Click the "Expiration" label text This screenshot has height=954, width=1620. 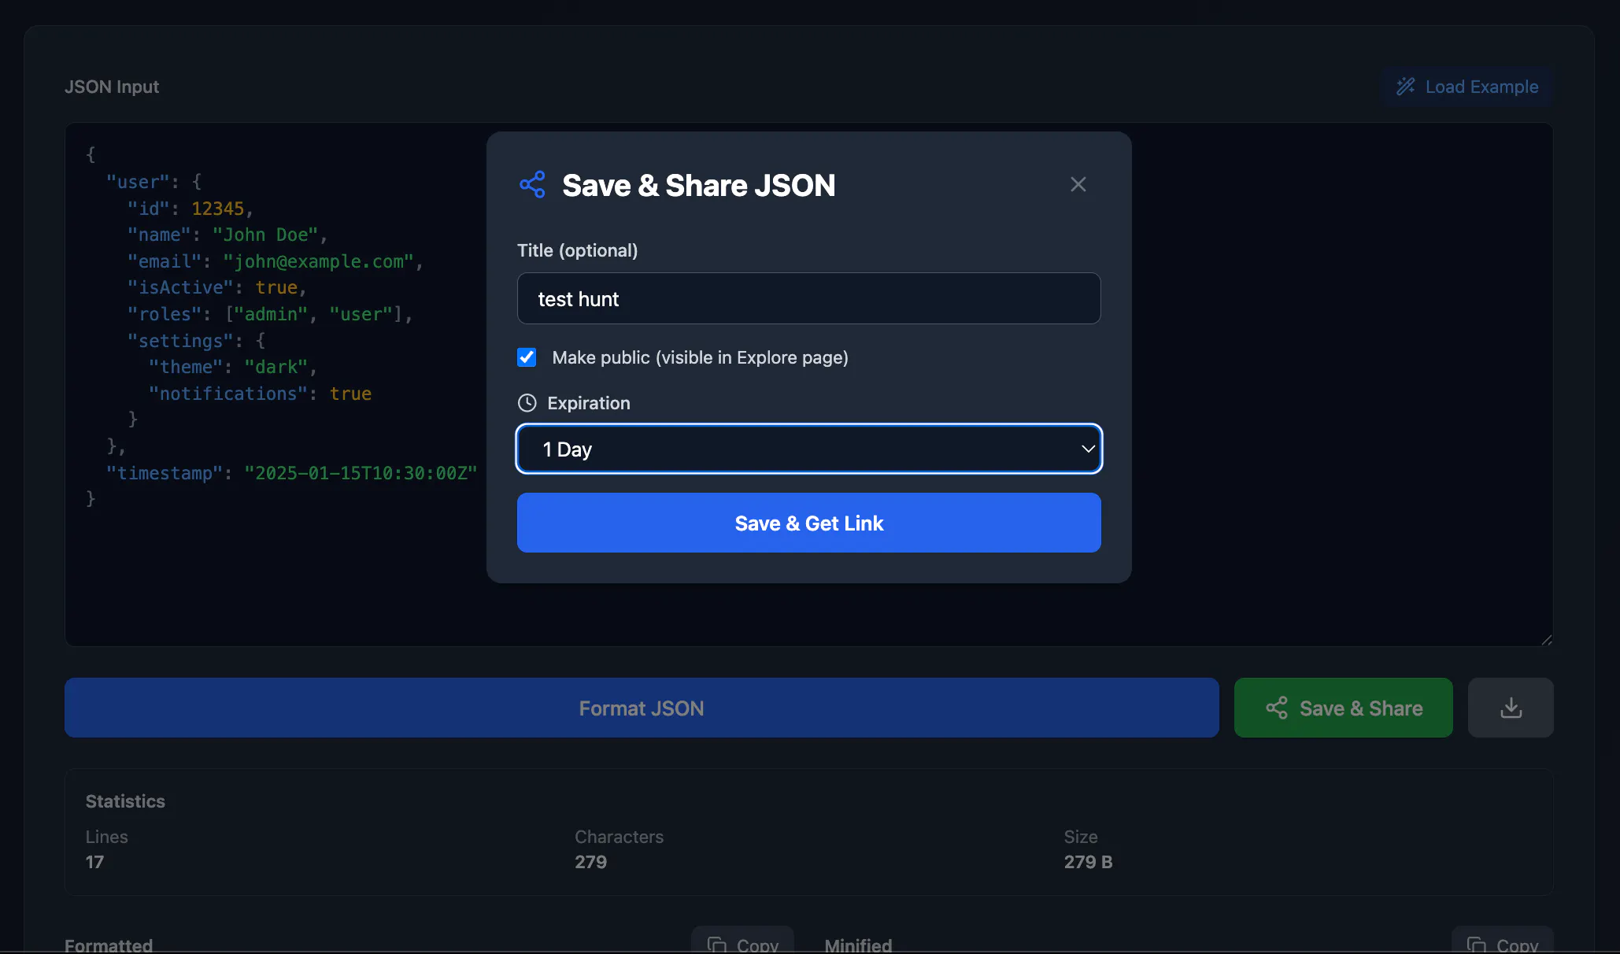tap(589, 403)
